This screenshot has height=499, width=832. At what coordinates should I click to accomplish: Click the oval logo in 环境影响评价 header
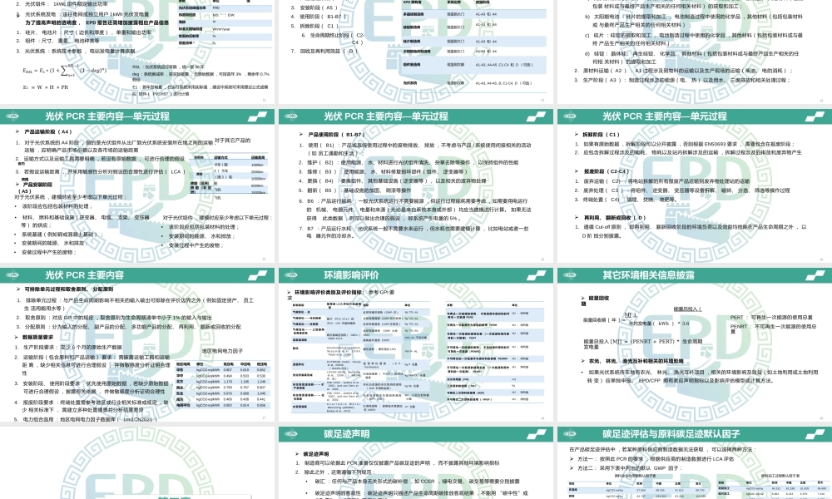290,275
